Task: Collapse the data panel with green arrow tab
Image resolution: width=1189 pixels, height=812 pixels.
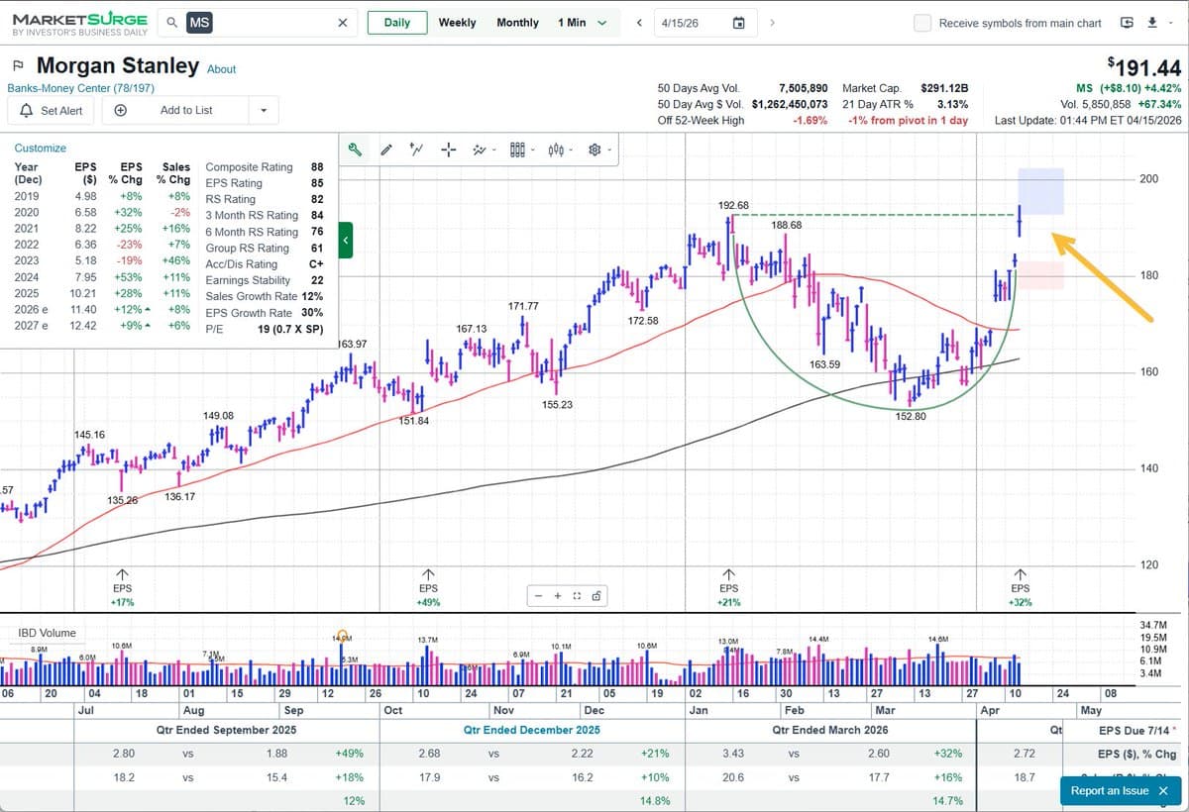Action: coord(345,241)
